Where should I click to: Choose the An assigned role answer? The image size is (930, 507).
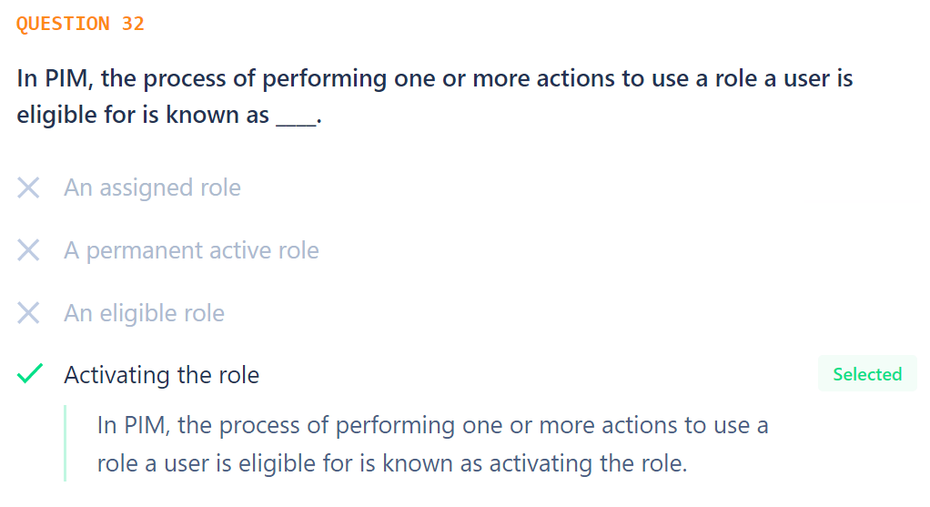(153, 188)
